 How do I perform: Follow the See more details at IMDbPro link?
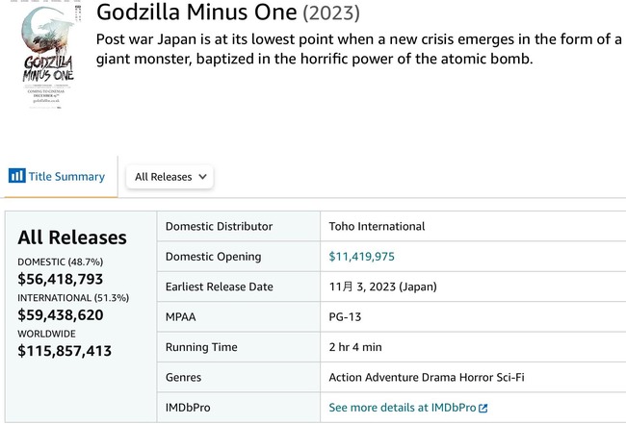(x=403, y=408)
